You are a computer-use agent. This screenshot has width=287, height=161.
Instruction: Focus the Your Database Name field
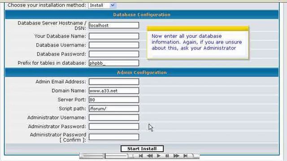[x=114, y=36]
